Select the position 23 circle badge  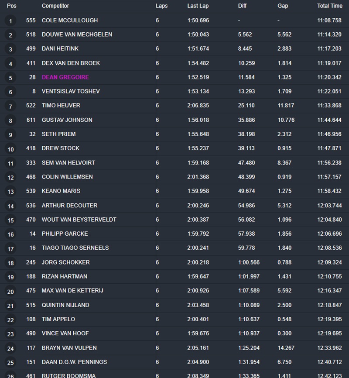10,334
